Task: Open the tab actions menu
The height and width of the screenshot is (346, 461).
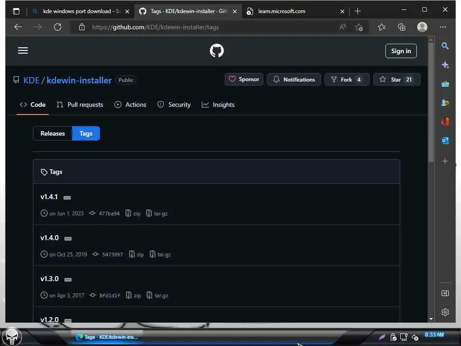Action: (x=16, y=11)
